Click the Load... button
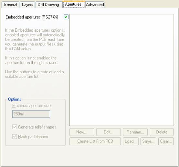Image resolution: width=179 pixels, height=167 pixels. 131,141
